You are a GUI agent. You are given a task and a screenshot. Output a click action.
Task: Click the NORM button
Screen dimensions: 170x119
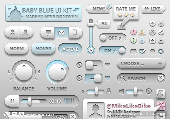pyautogui.click(x=17, y=48)
